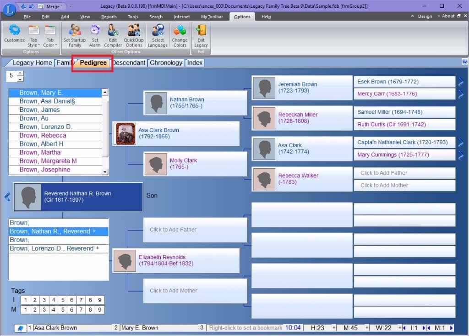Expand ancestors of Esek Brown arrow
The height and width of the screenshot is (336, 469).
click(461, 82)
